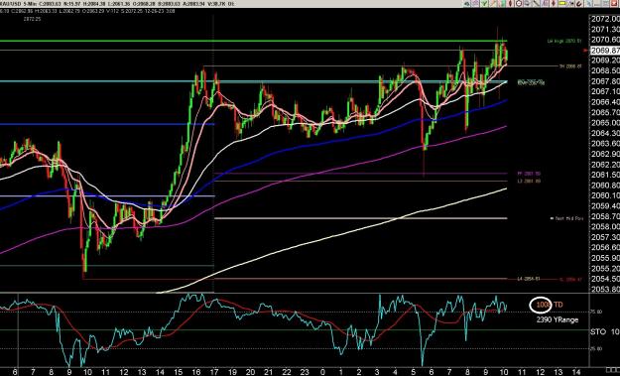Screen dimensions: 620x376
Task: Select the yellow highlighter marker tool
Action: pos(562,4)
